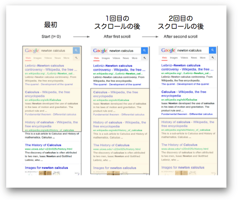Open The History of Calculus link in first scroll panel
The image size is (238, 200).
[x=111, y=145]
